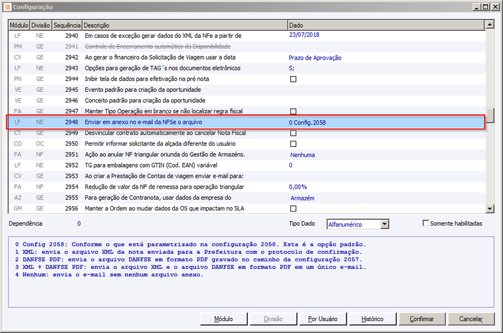The width and height of the screenshot is (503, 333).
Task: Click the 0 value in row 2952
Action: point(290,165)
